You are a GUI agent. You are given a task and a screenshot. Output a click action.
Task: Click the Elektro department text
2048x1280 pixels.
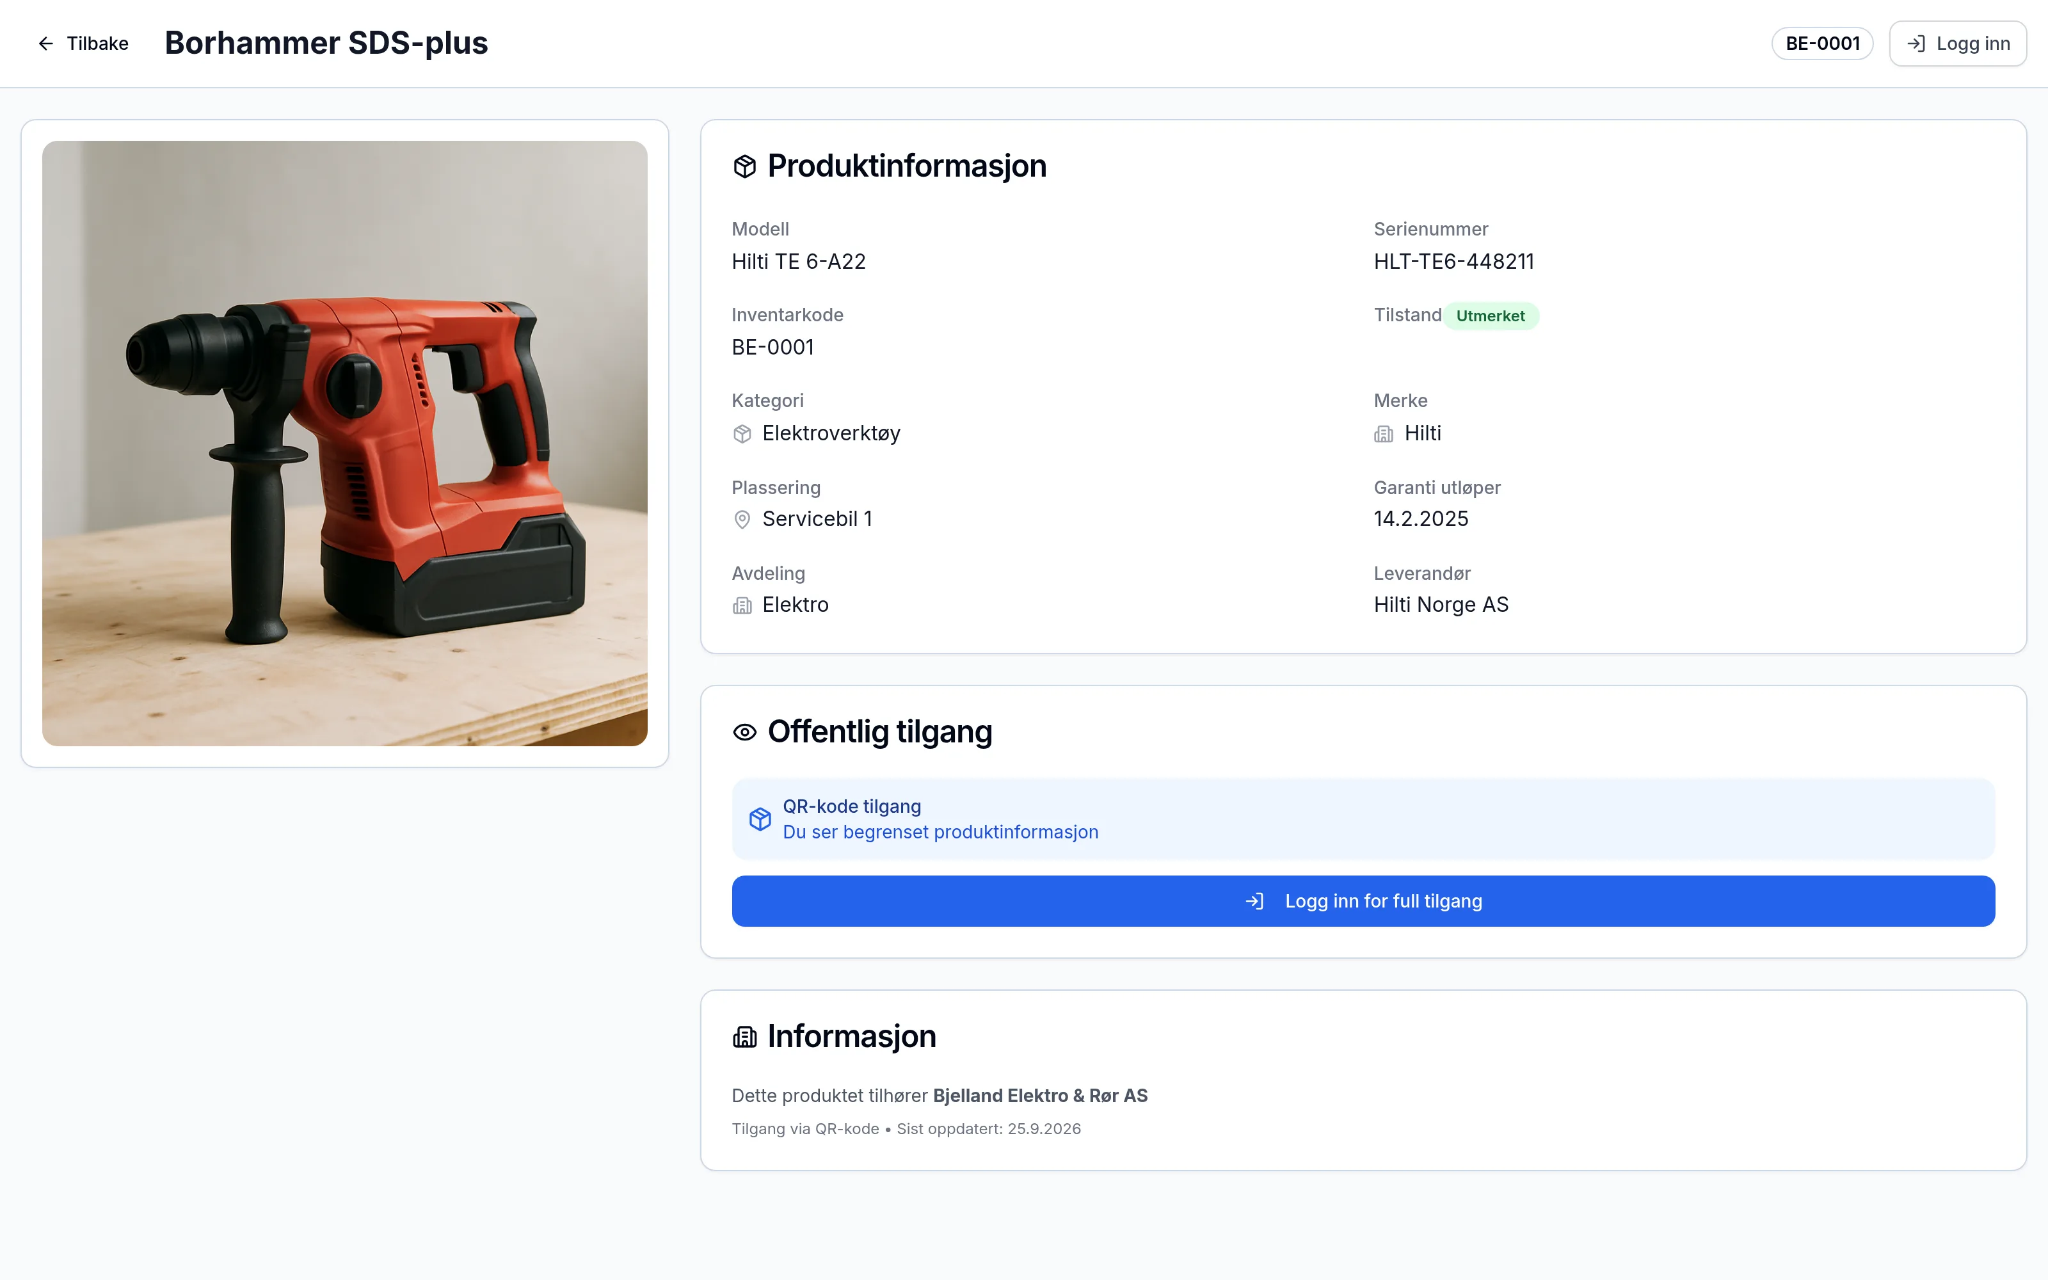(x=796, y=604)
